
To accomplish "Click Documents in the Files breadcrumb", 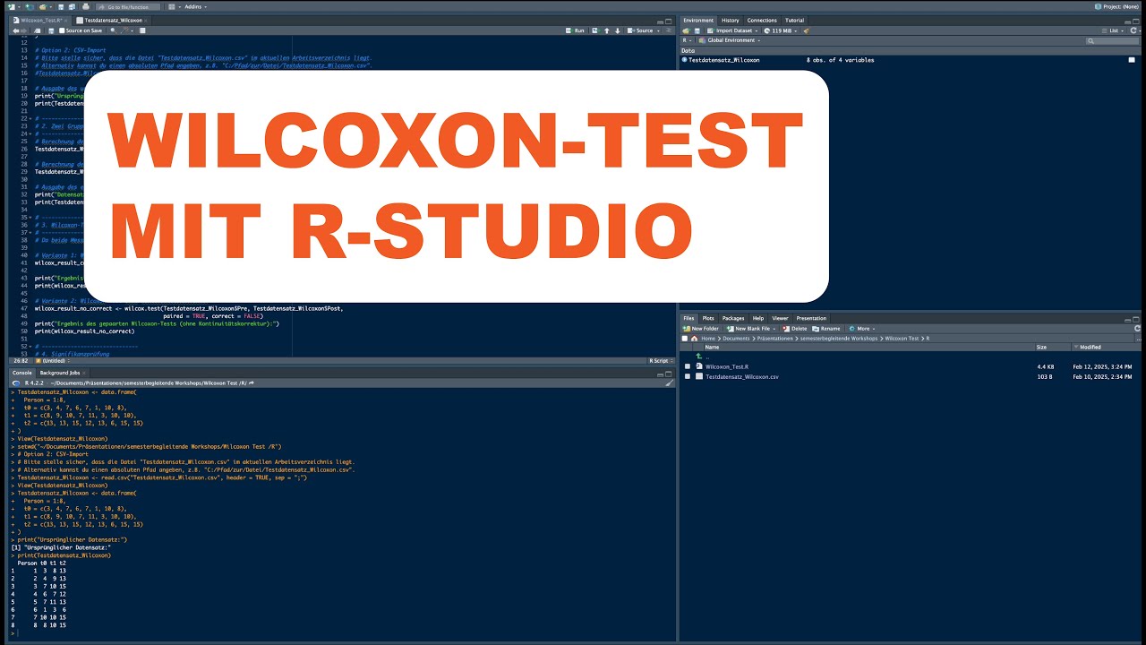I will (x=737, y=339).
